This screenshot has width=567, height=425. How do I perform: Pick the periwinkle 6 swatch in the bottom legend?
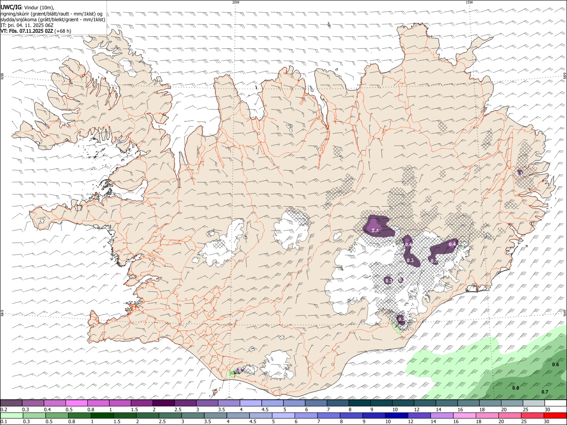tap(306, 415)
